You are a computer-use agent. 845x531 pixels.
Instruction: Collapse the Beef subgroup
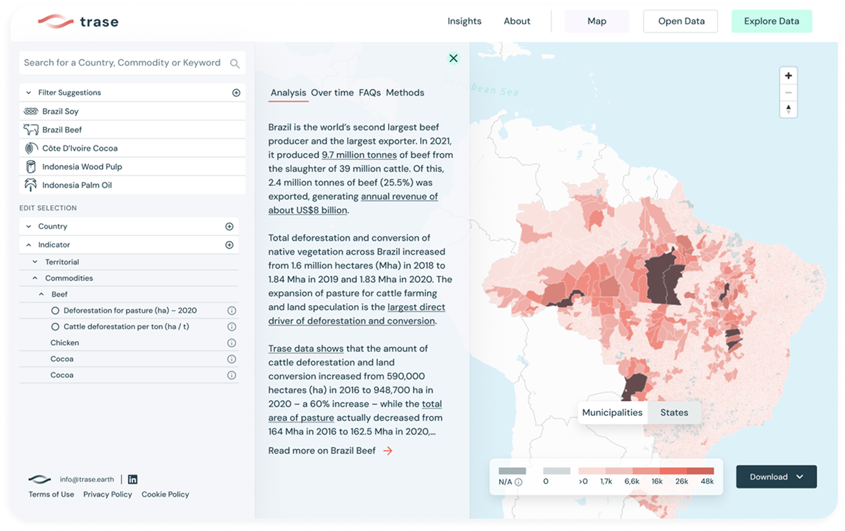click(41, 295)
